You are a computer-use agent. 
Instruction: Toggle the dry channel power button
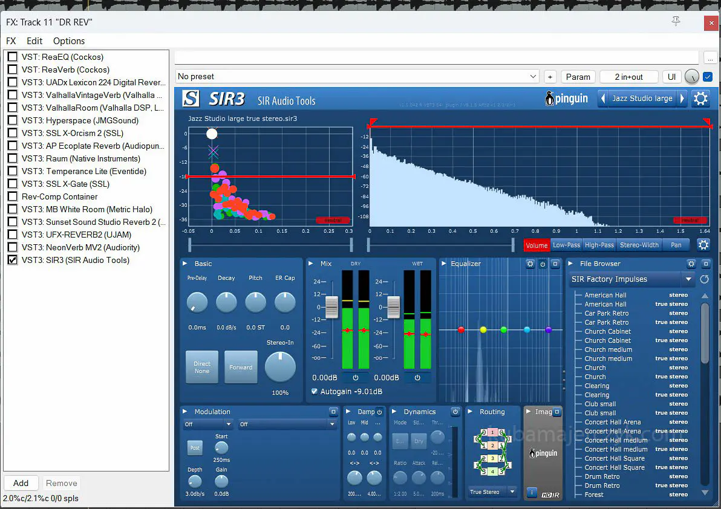355,378
